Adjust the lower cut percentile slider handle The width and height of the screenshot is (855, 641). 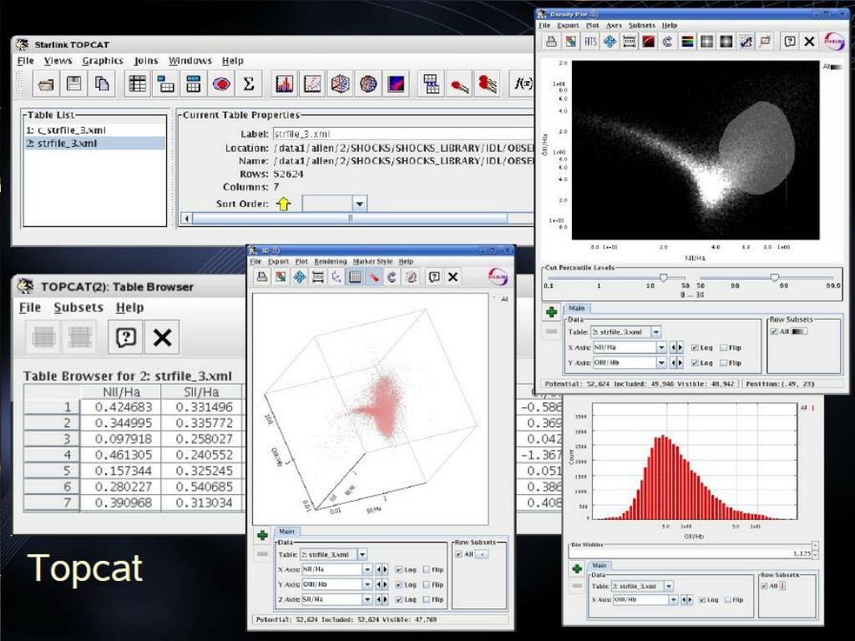[664, 278]
